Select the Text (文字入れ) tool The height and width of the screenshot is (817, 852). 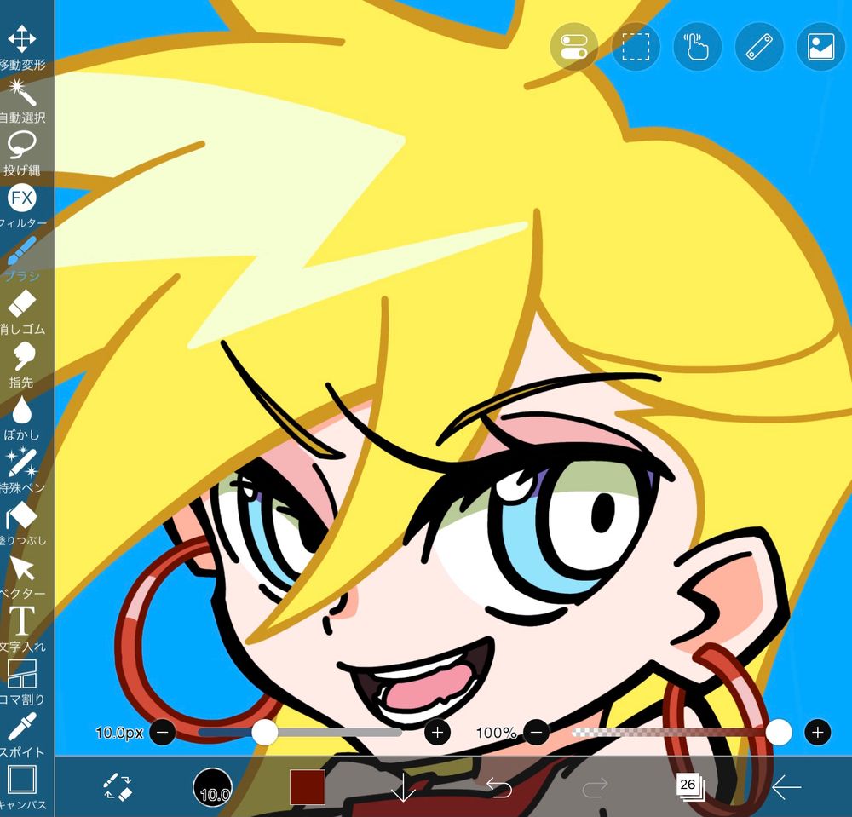[22, 629]
